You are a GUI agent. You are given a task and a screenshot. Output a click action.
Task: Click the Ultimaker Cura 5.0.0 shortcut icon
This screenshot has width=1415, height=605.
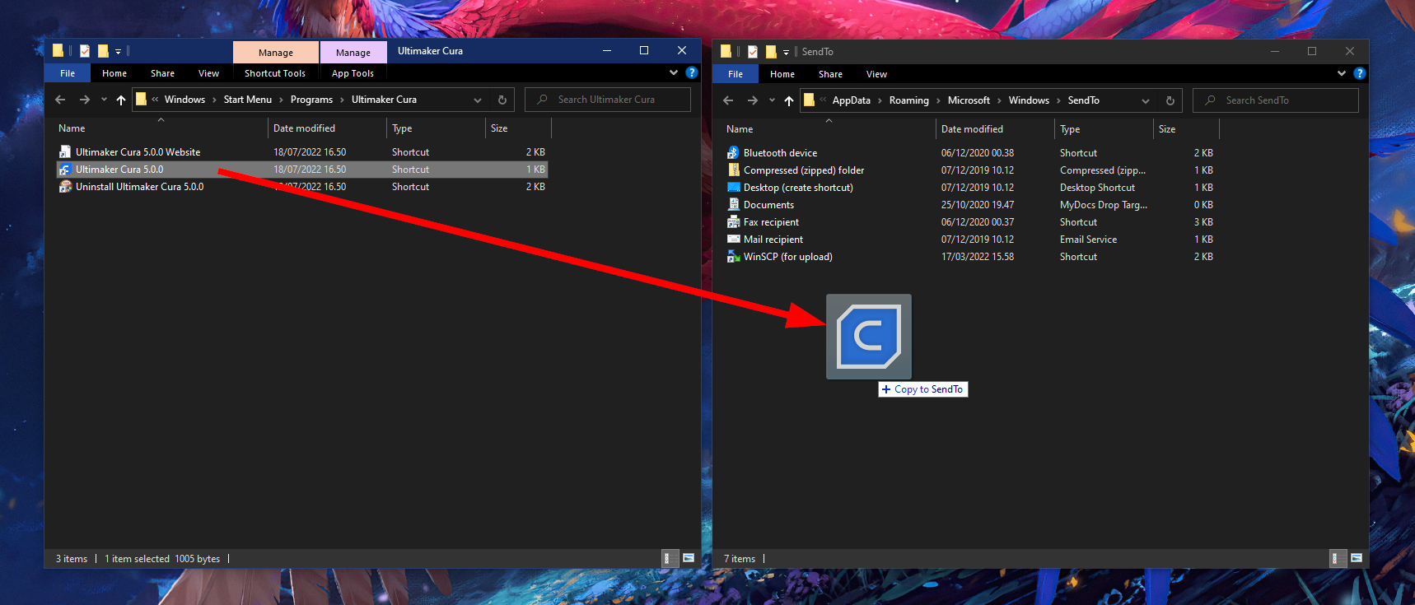65,170
